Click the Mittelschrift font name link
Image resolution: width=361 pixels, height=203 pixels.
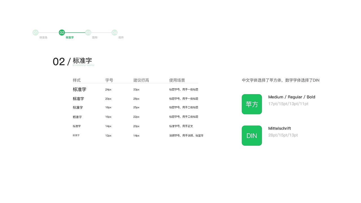279,128
